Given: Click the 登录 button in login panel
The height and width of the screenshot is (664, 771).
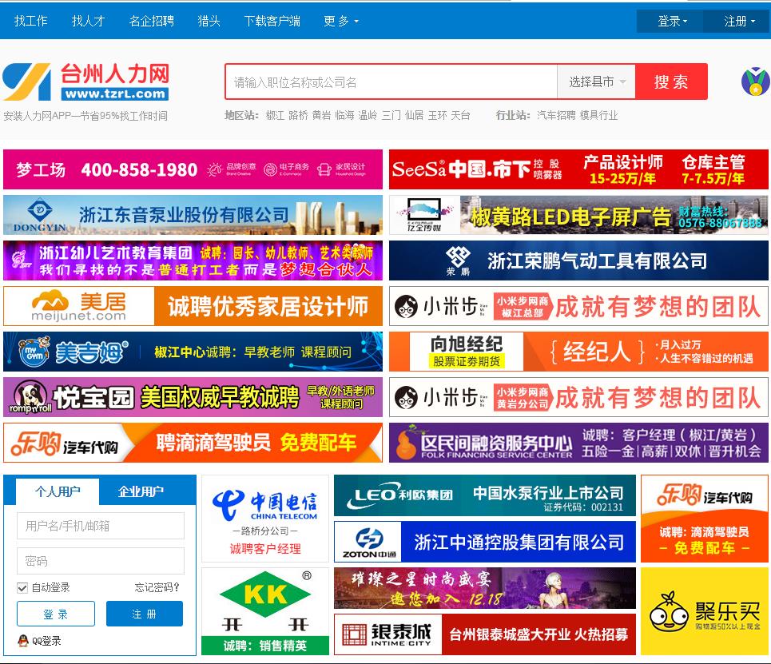Looking at the screenshot, I should (x=56, y=614).
